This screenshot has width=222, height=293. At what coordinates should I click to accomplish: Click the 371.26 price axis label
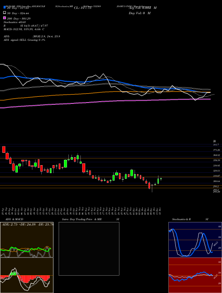216,150
